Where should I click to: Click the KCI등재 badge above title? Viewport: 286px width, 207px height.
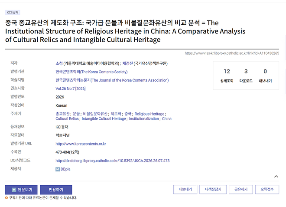[13, 13]
